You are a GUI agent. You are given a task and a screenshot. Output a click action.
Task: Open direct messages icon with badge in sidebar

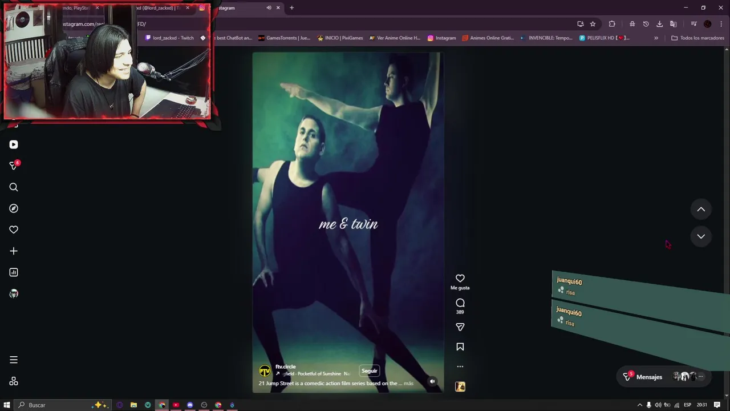pyautogui.click(x=14, y=166)
